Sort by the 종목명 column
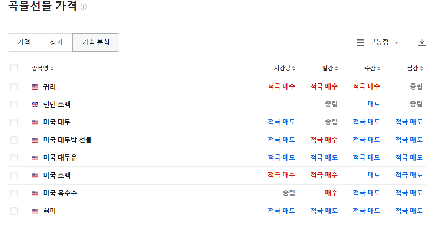The image size is (435, 234). tap(42, 68)
